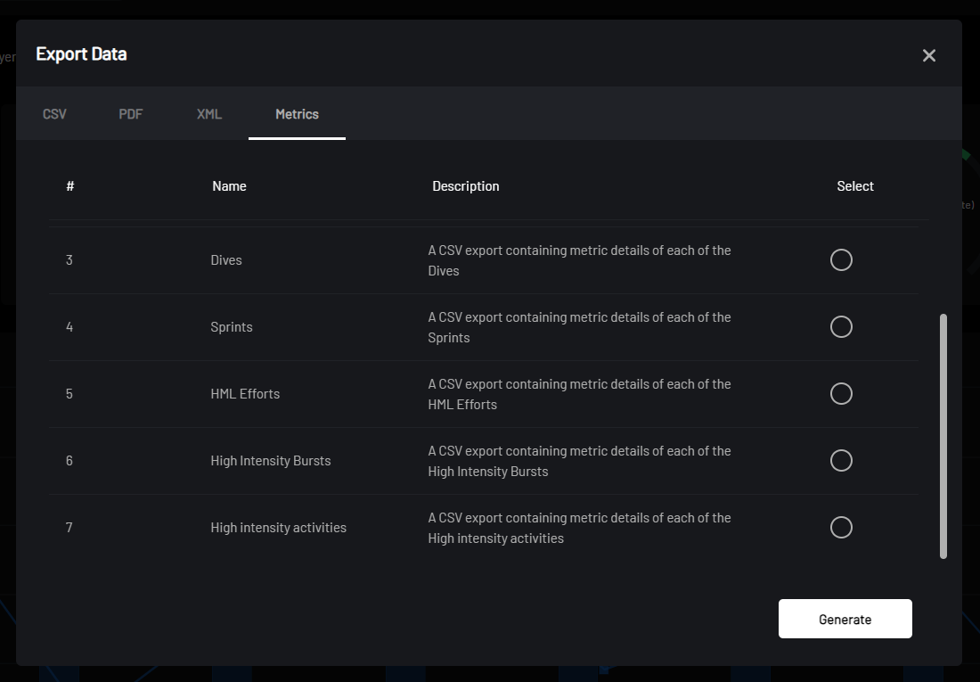Click the # column header
Screen dimensions: 980x682
coord(70,185)
